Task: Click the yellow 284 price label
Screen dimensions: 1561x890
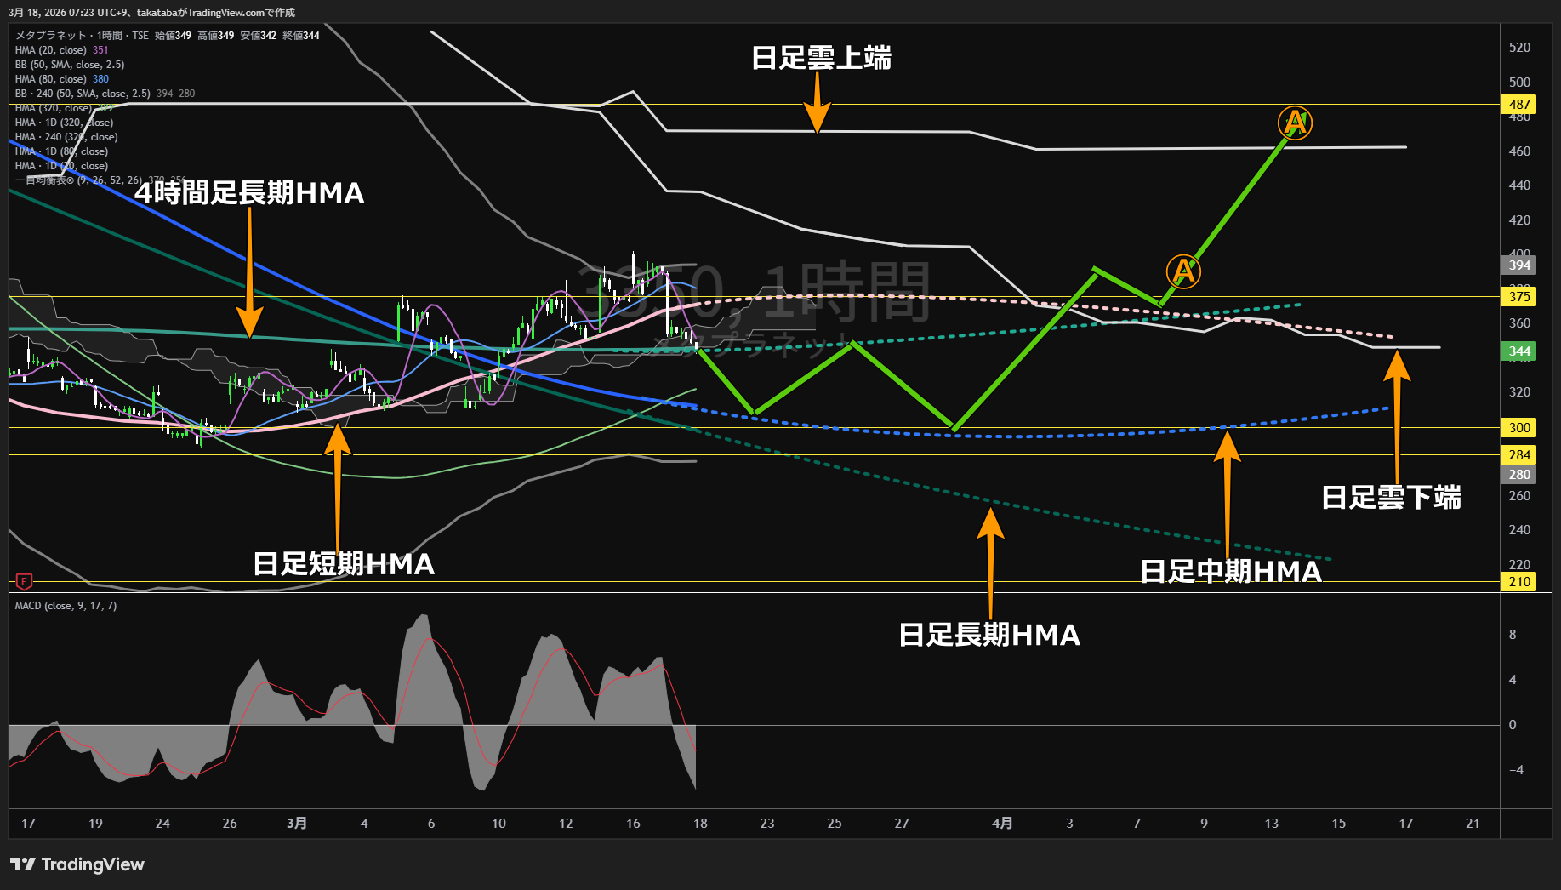Action: pyautogui.click(x=1519, y=455)
